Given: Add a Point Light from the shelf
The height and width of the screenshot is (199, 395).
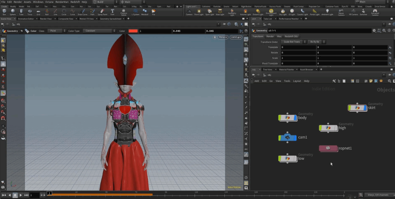Looking at the screenshot, I should coord(199,11).
